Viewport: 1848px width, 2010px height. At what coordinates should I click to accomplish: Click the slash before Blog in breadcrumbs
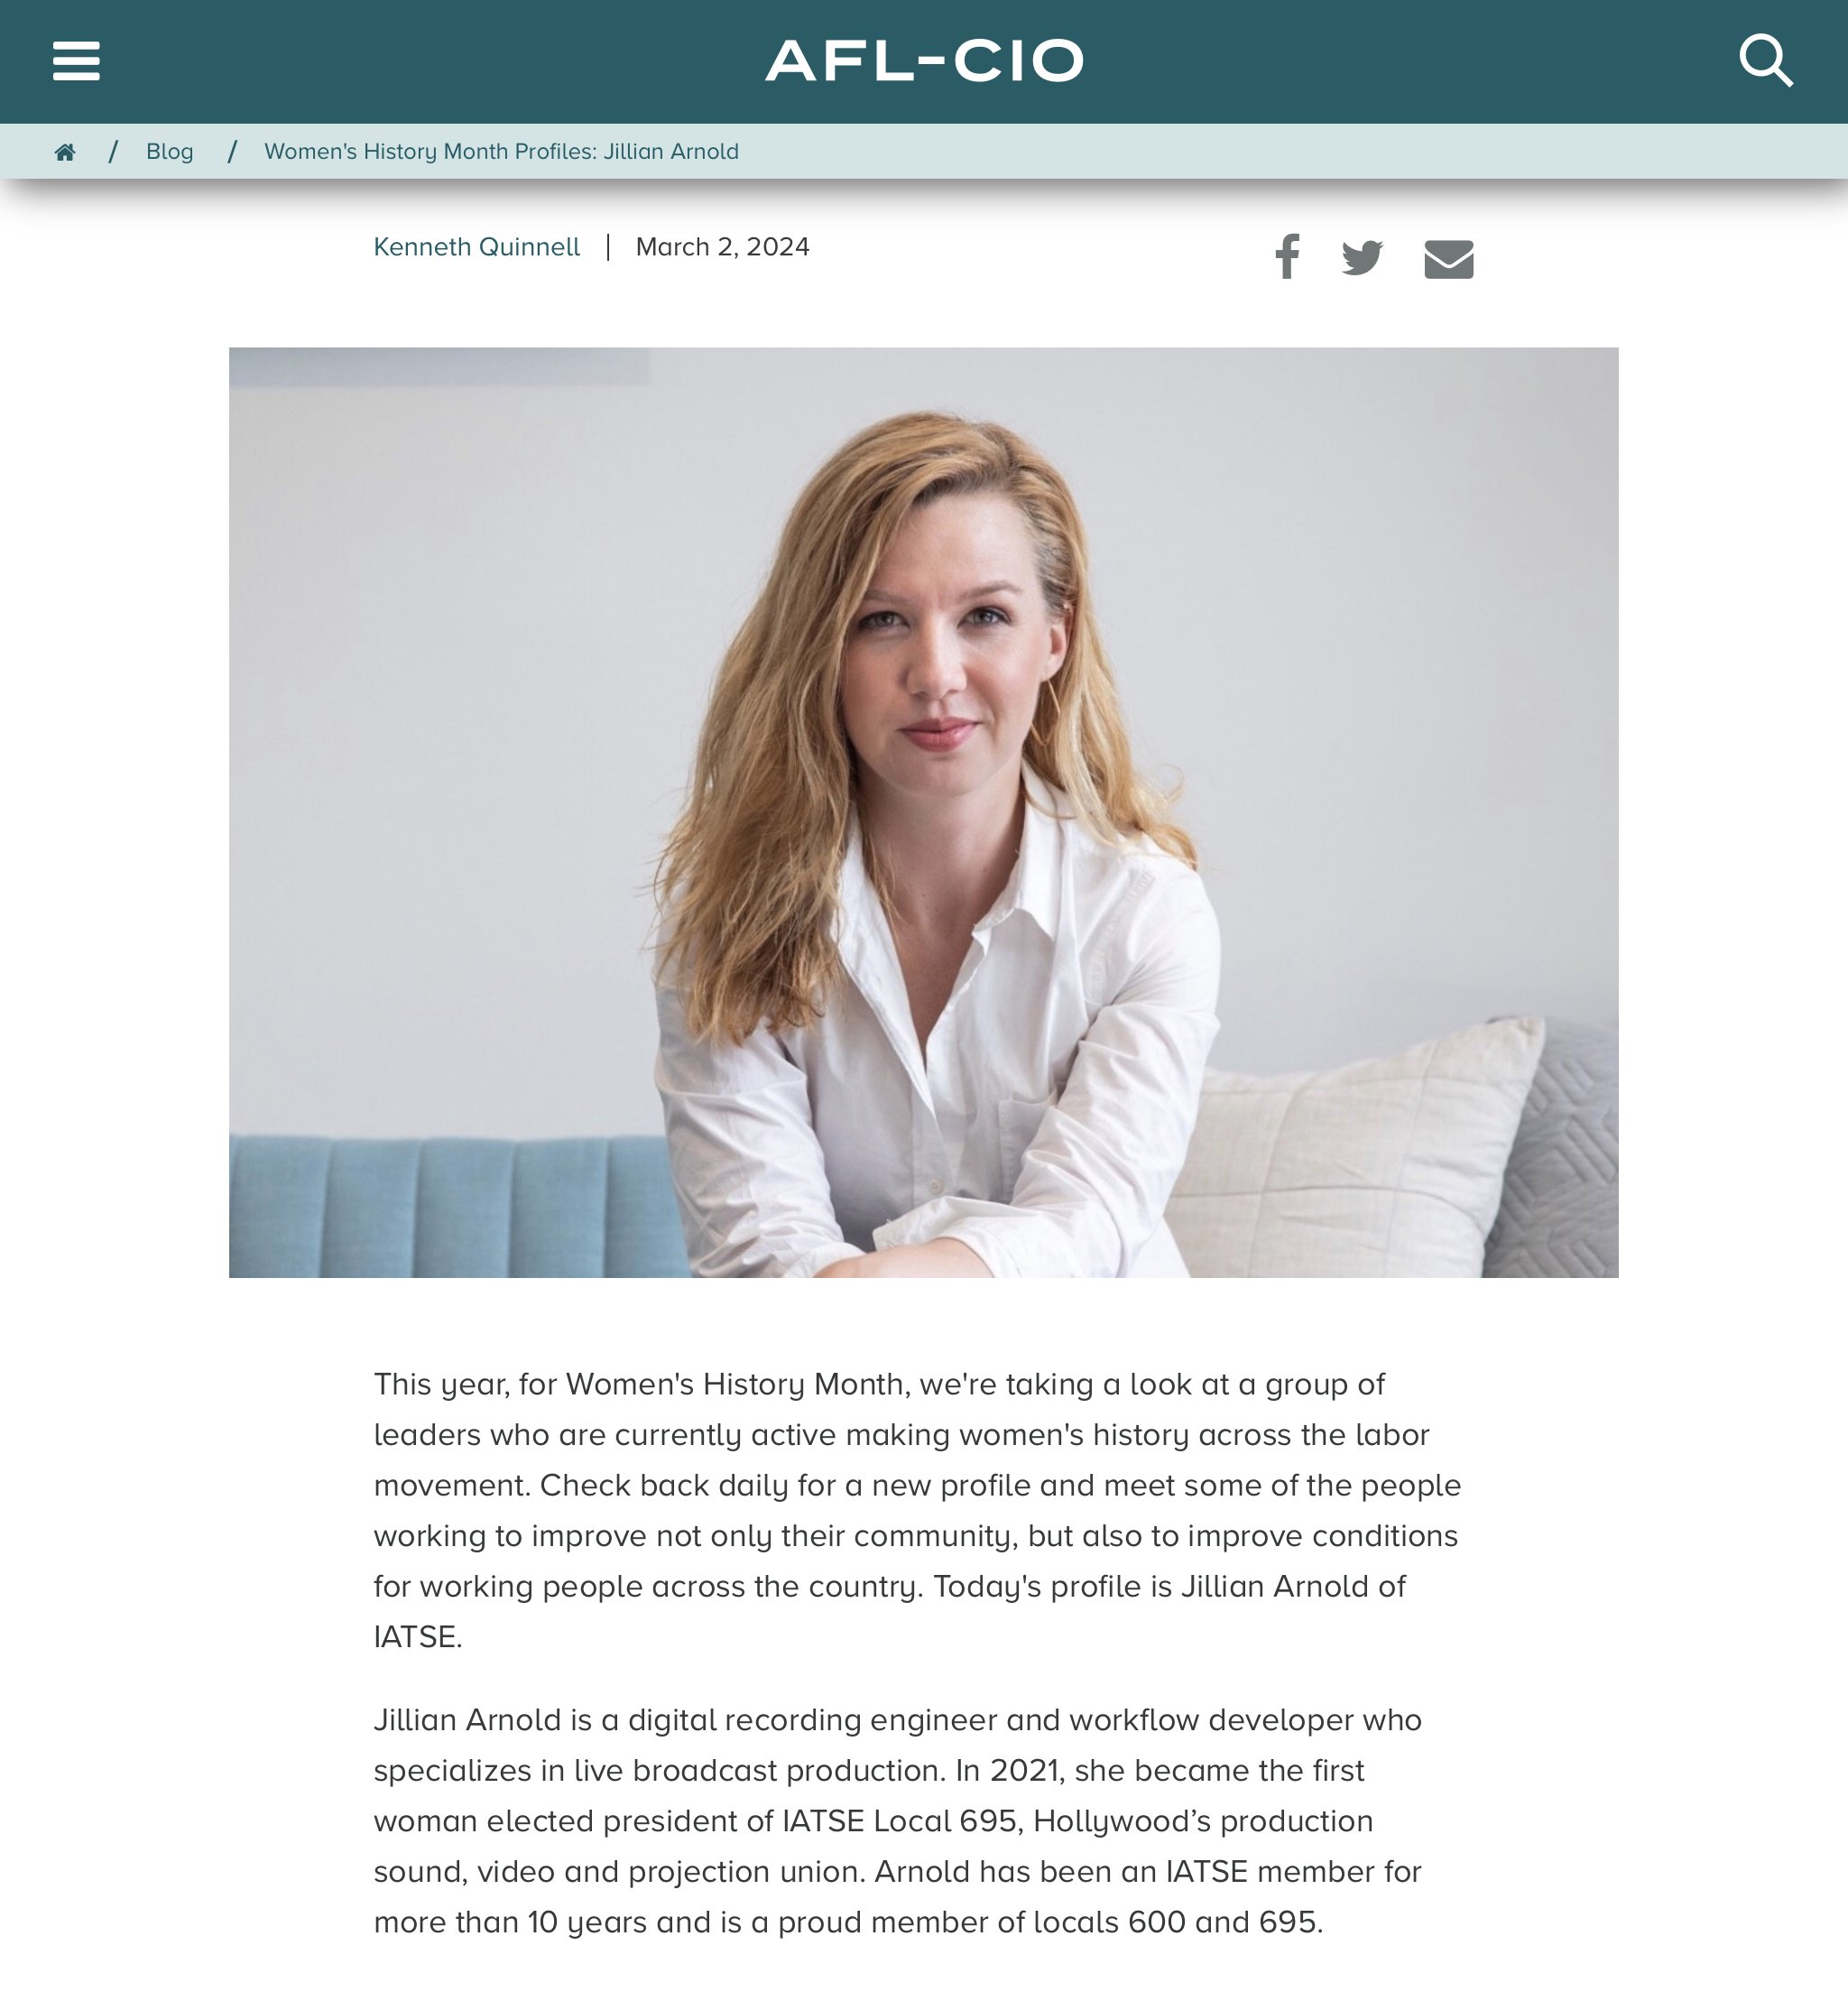coord(114,152)
